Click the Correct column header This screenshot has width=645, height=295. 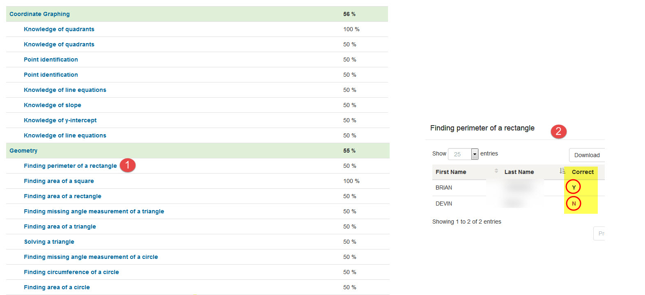pos(583,172)
